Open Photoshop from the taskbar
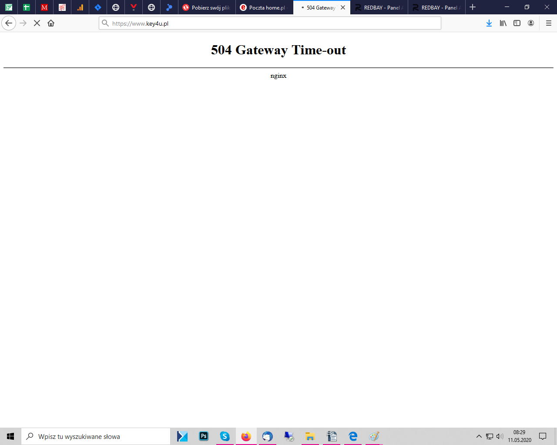The height and width of the screenshot is (445, 557). pos(204,436)
